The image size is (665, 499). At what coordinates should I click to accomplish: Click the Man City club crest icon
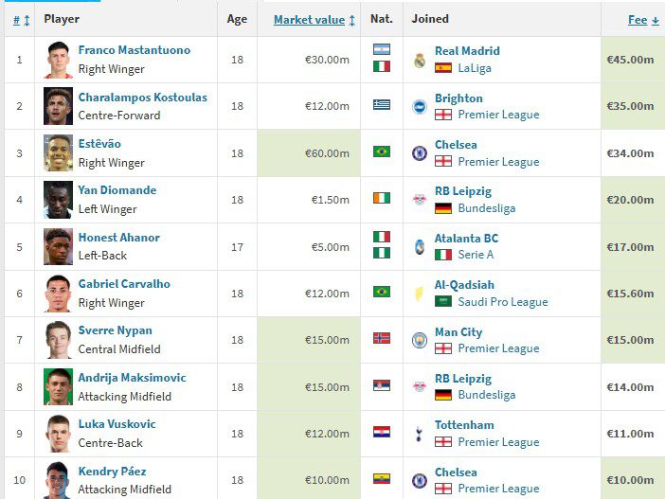tap(420, 340)
